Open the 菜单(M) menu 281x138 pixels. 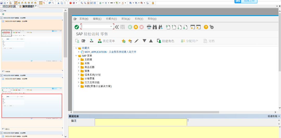click(84, 19)
